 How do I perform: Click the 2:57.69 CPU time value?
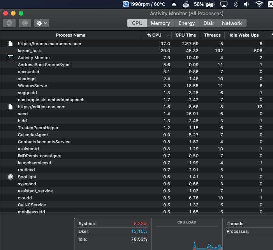[190, 44]
